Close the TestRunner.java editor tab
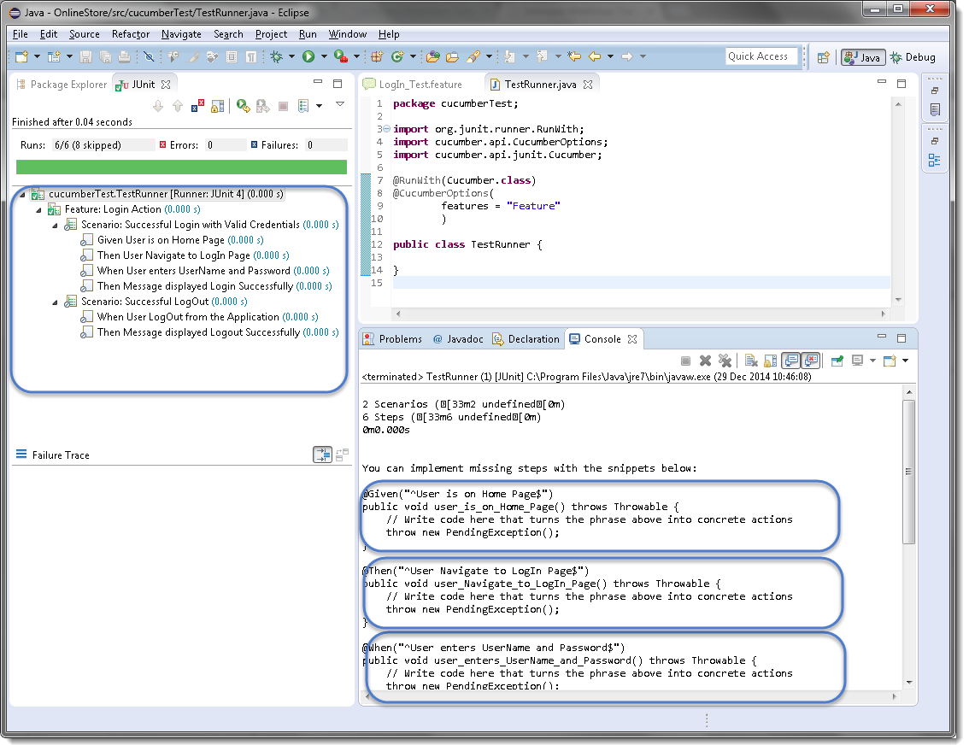This screenshot has width=969, height=751. pos(588,85)
